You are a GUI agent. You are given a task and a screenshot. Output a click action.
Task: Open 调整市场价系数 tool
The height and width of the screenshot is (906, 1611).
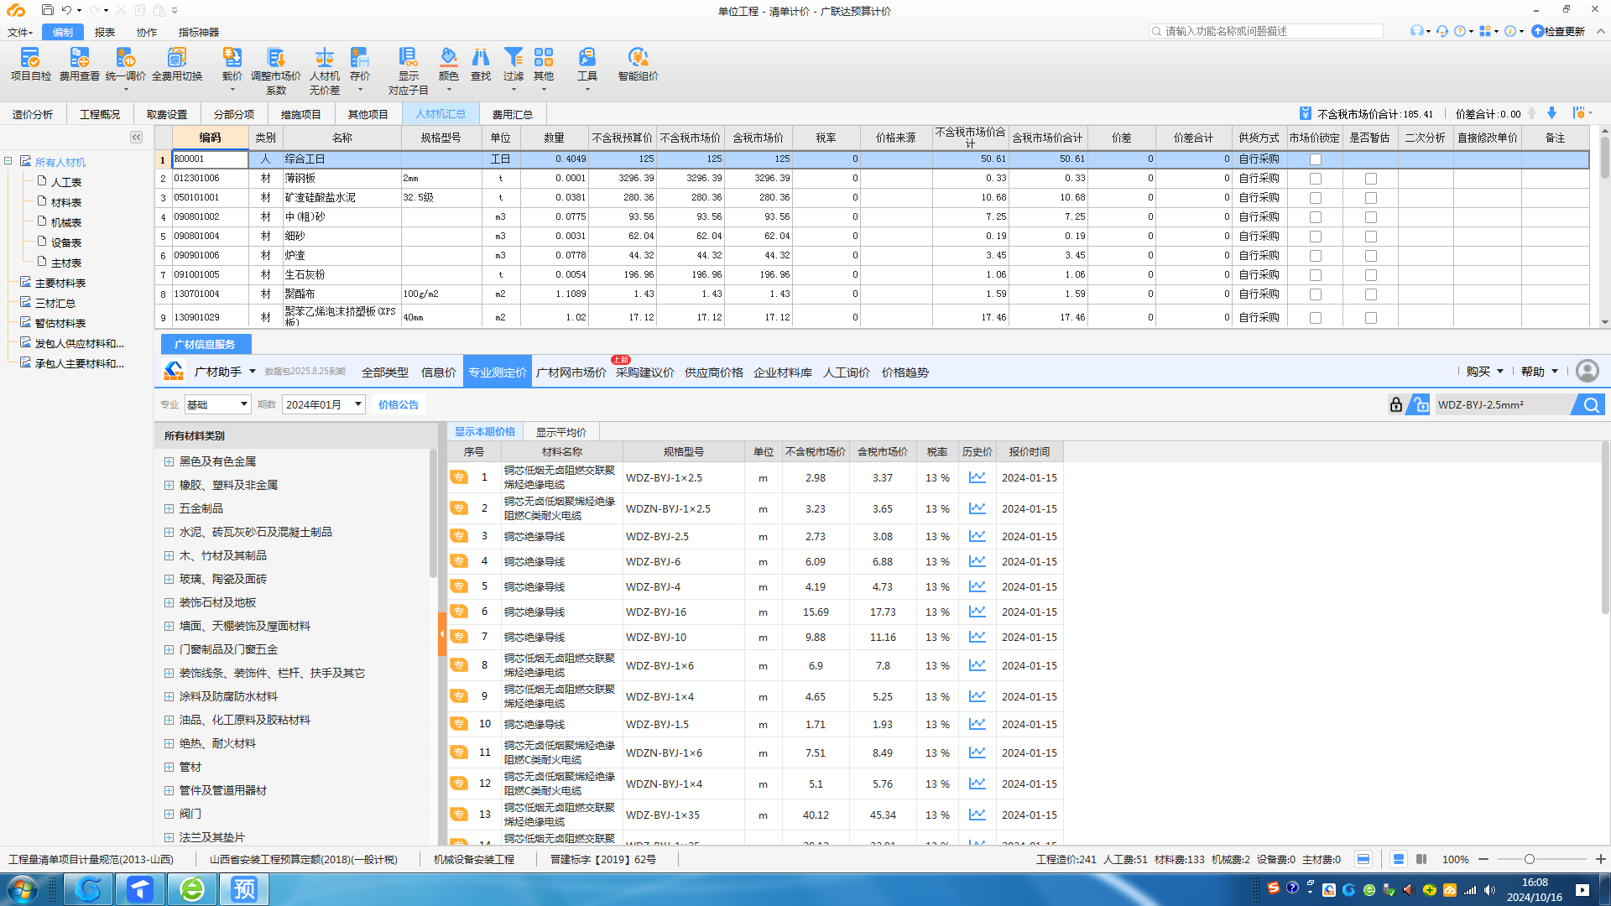[276, 70]
